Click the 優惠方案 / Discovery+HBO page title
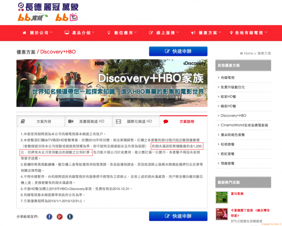This screenshot has width=282, height=226. tap(46, 52)
